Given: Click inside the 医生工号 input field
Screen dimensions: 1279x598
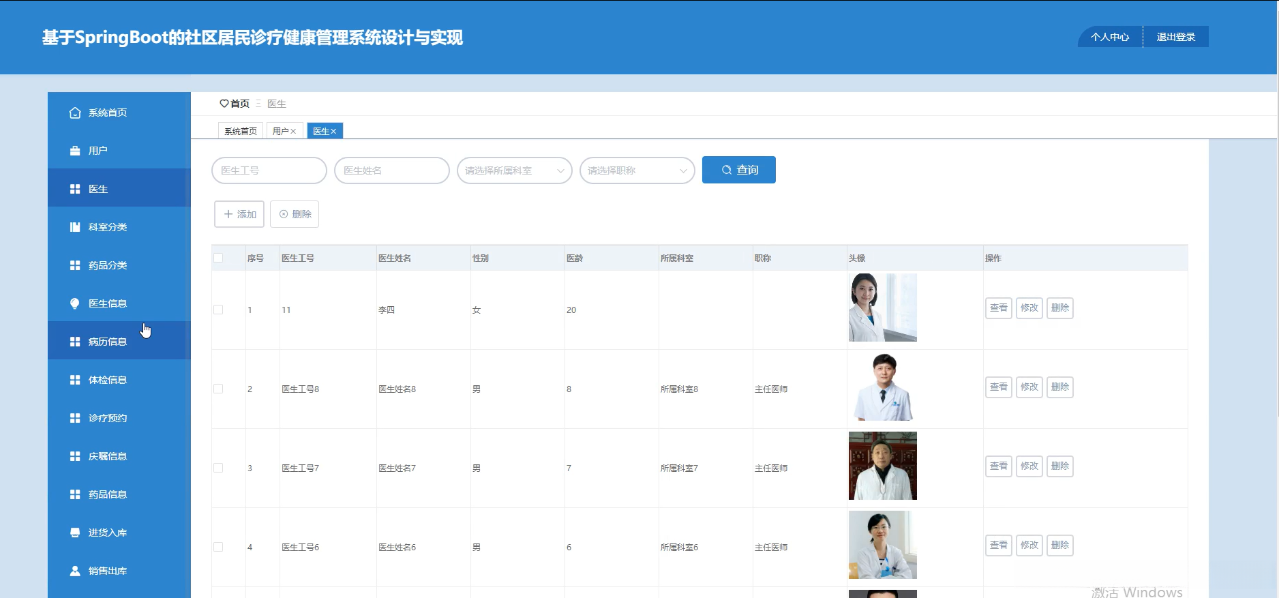Looking at the screenshot, I should click(x=269, y=170).
